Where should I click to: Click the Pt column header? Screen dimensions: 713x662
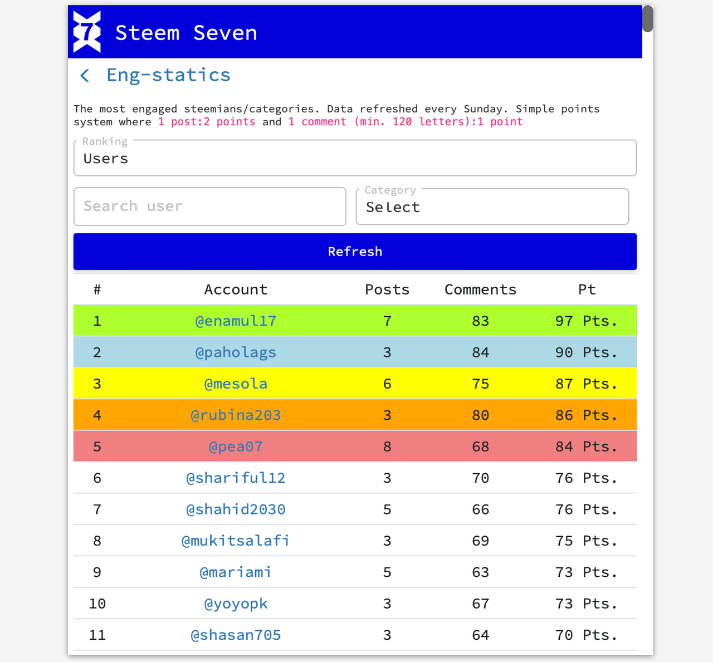pos(587,290)
